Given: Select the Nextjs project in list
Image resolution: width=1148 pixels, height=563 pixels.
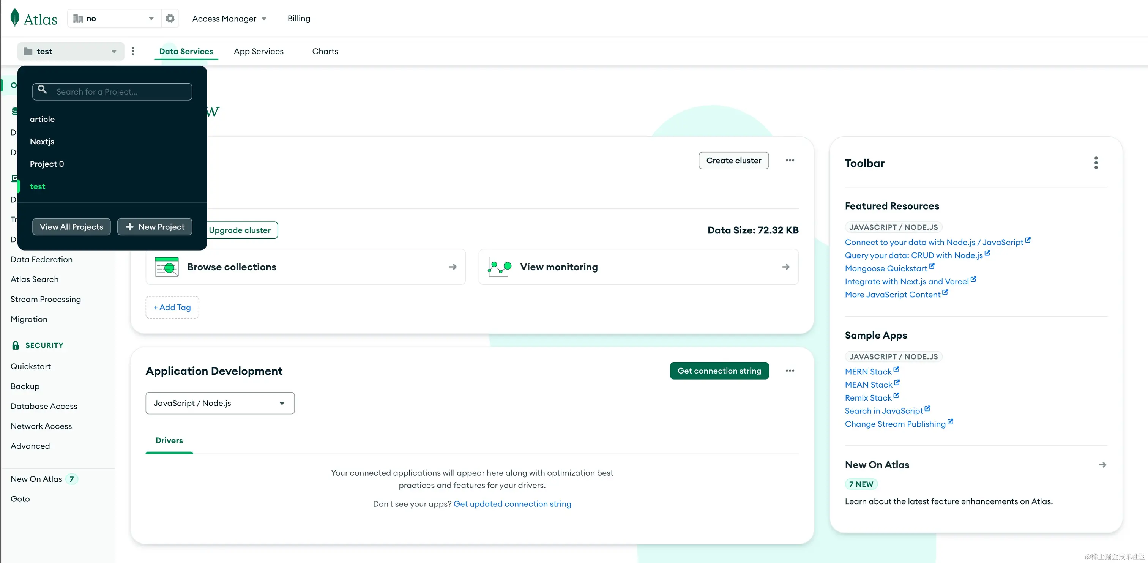Looking at the screenshot, I should tap(42, 141).
